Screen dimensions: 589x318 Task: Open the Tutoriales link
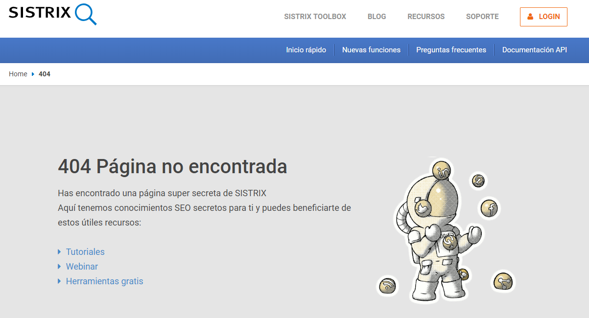pyautogui.click(x=85, y=252)
